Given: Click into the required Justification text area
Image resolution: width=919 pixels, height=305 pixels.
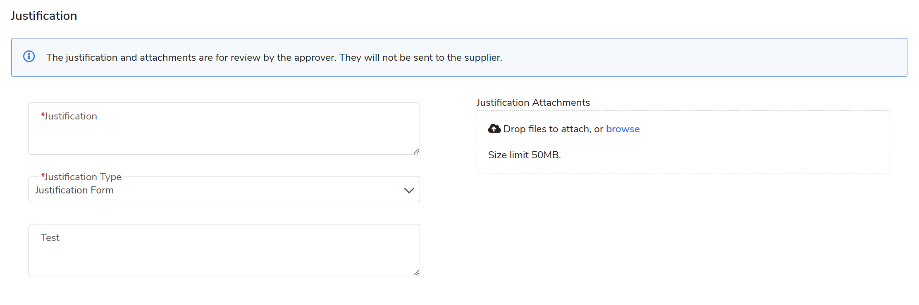Looking at the screenshot, I should pyautogui.click(x=223, y=134).
